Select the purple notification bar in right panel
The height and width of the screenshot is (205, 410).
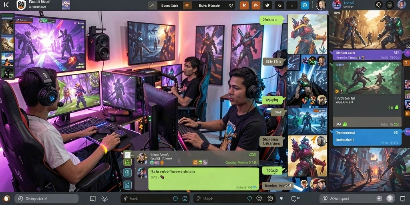367,55
